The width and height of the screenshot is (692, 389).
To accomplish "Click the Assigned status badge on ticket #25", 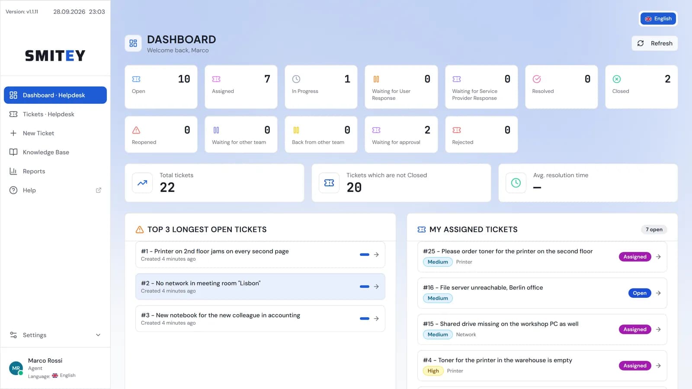I will [635, 257].
